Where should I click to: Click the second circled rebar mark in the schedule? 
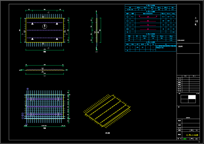click(x=128, y=21)
